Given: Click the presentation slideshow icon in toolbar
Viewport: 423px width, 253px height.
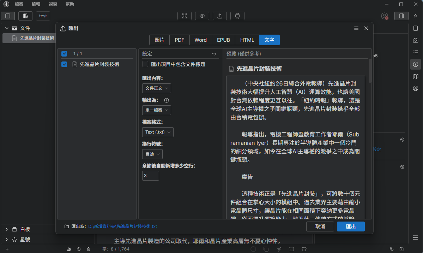Looking at the screenshot, I should point(237,16).
